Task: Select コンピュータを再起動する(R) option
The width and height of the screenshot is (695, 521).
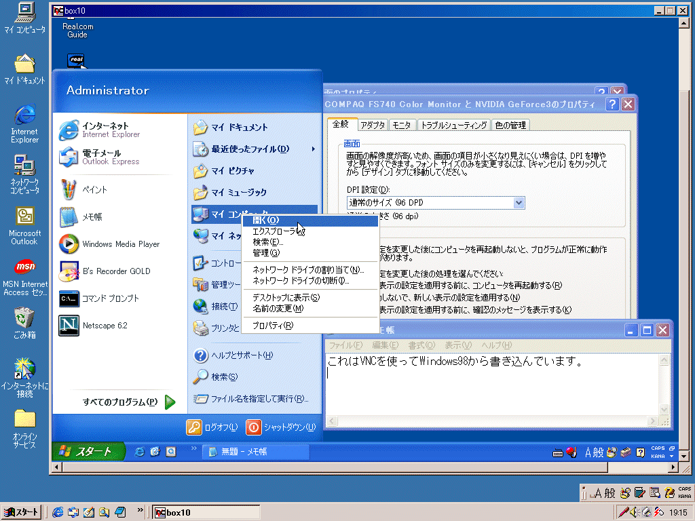Action: [x=470, y=286]
